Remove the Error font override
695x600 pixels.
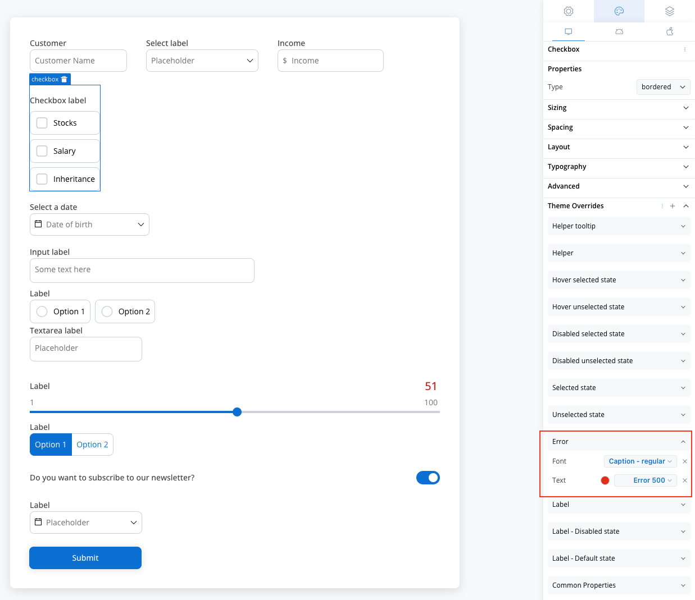pos(685,461)
